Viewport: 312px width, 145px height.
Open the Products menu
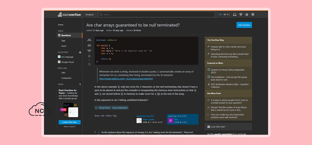89,14
